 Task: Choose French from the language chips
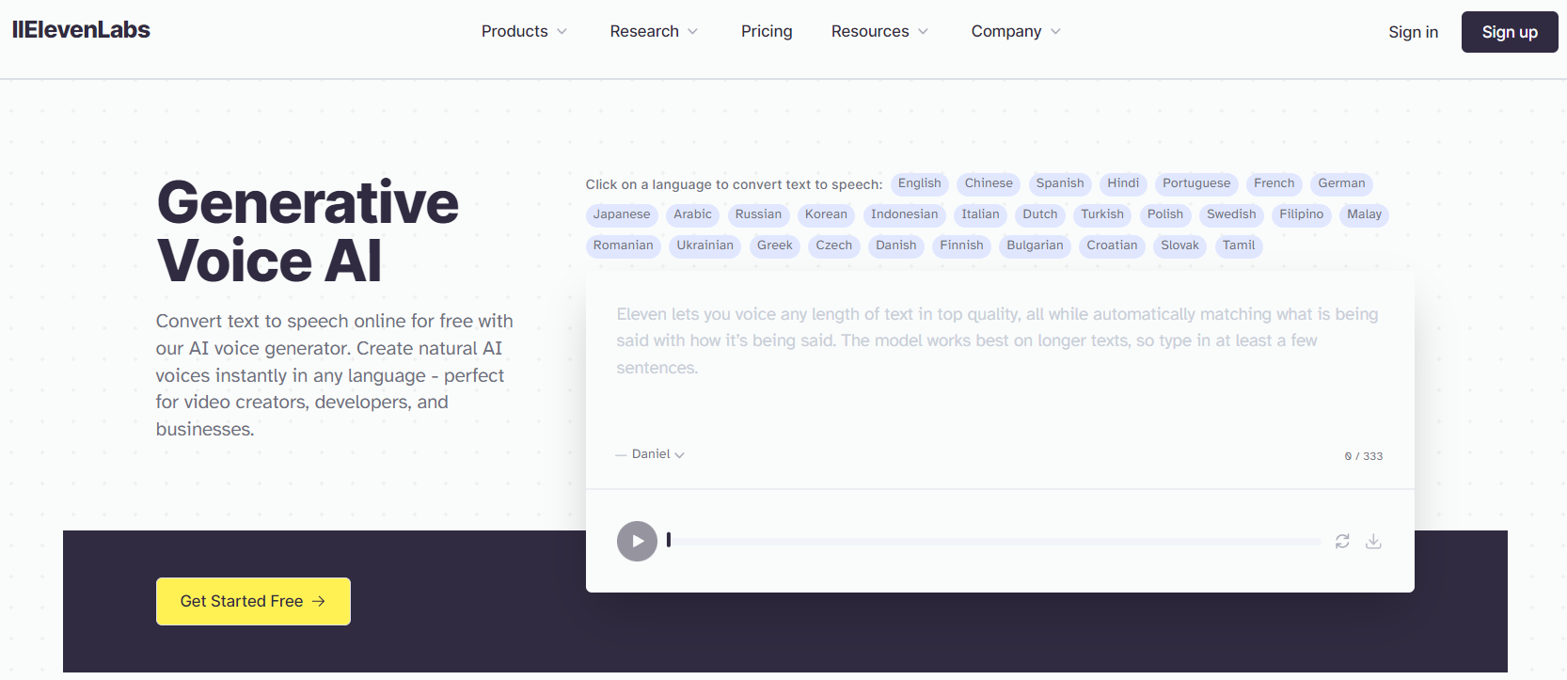click(1274, 183)
